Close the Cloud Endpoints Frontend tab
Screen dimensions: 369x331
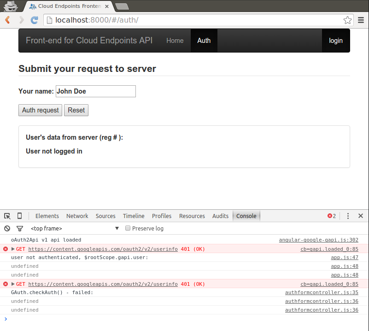[x=107, y=6]
